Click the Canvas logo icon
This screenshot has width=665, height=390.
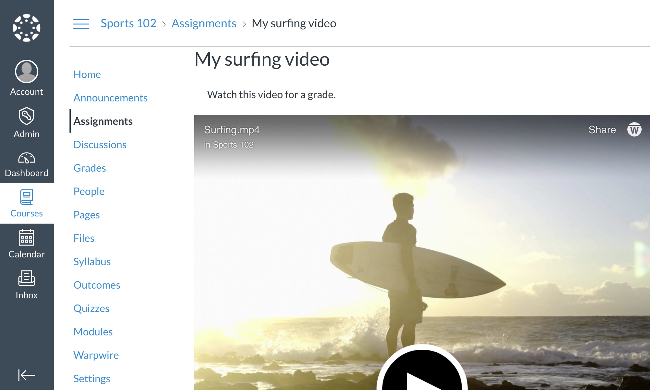(27, 28)
